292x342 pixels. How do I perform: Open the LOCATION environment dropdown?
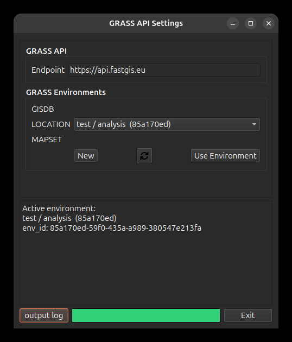167,124
